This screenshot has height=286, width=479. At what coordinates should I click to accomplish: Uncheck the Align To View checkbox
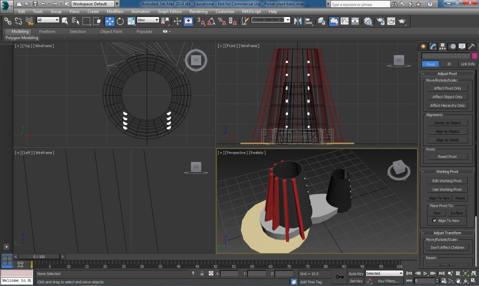(x=434, y=221)
